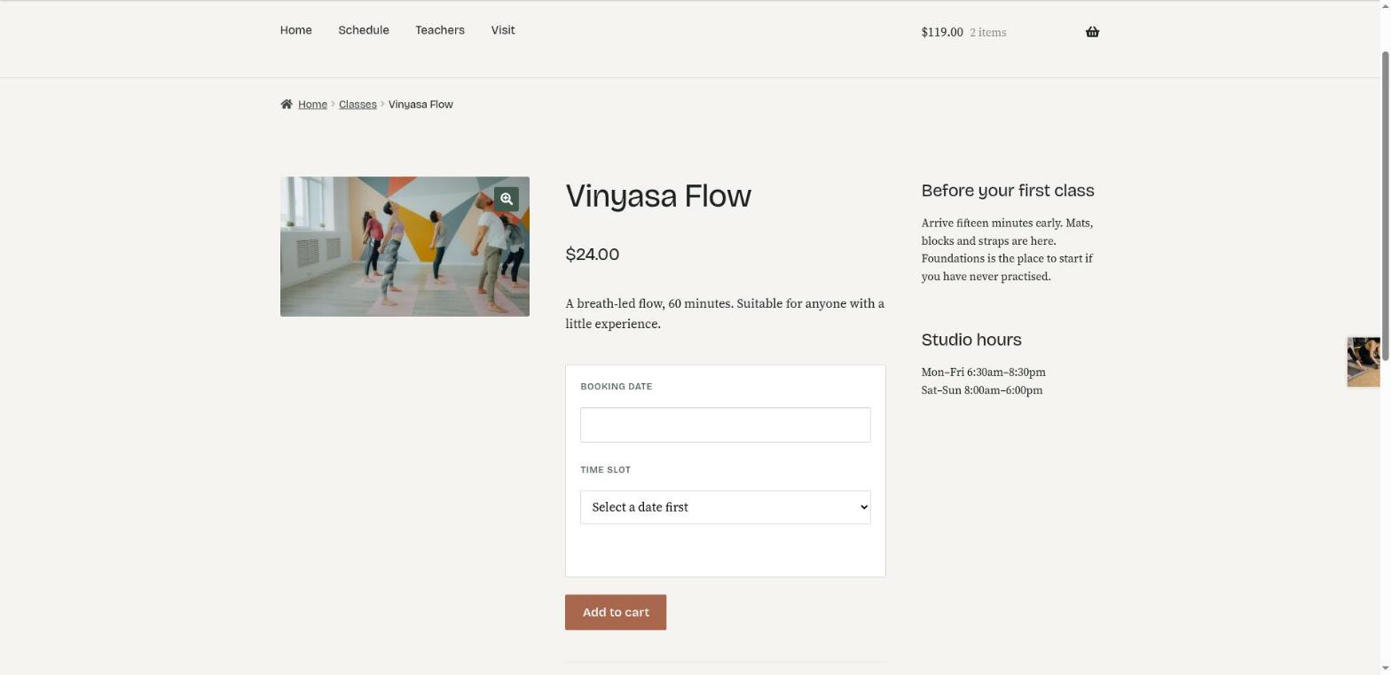Click the 'Before your first class' heading
The width and height of the screenshot is (1391, 675).
pos(1008,191)
